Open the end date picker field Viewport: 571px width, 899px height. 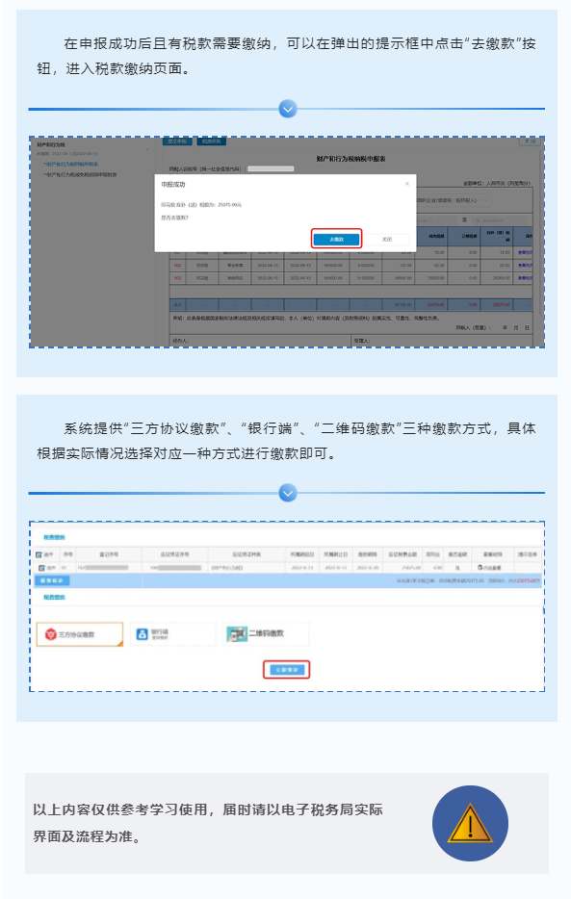(499, 220)
